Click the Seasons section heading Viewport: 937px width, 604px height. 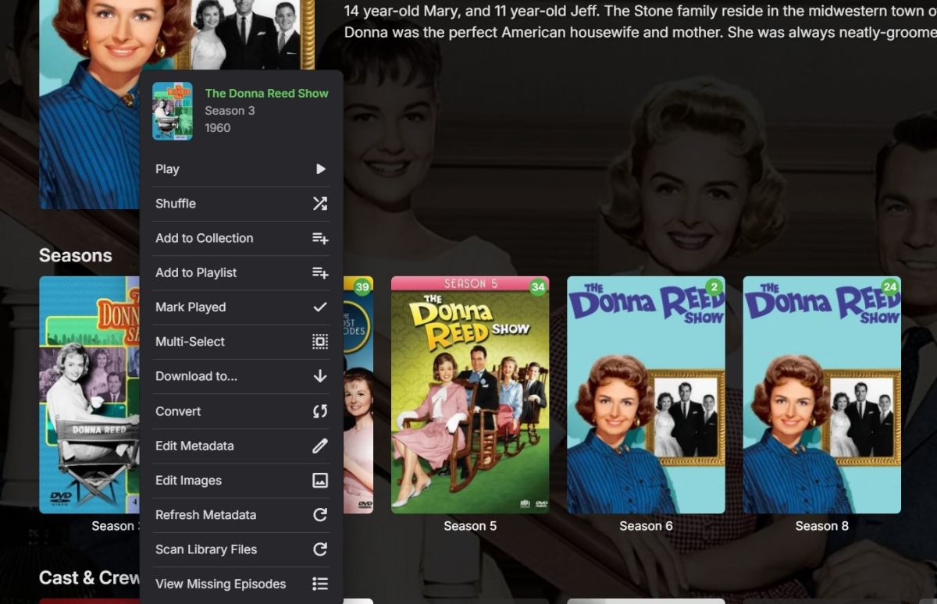[x=74, y=255]
